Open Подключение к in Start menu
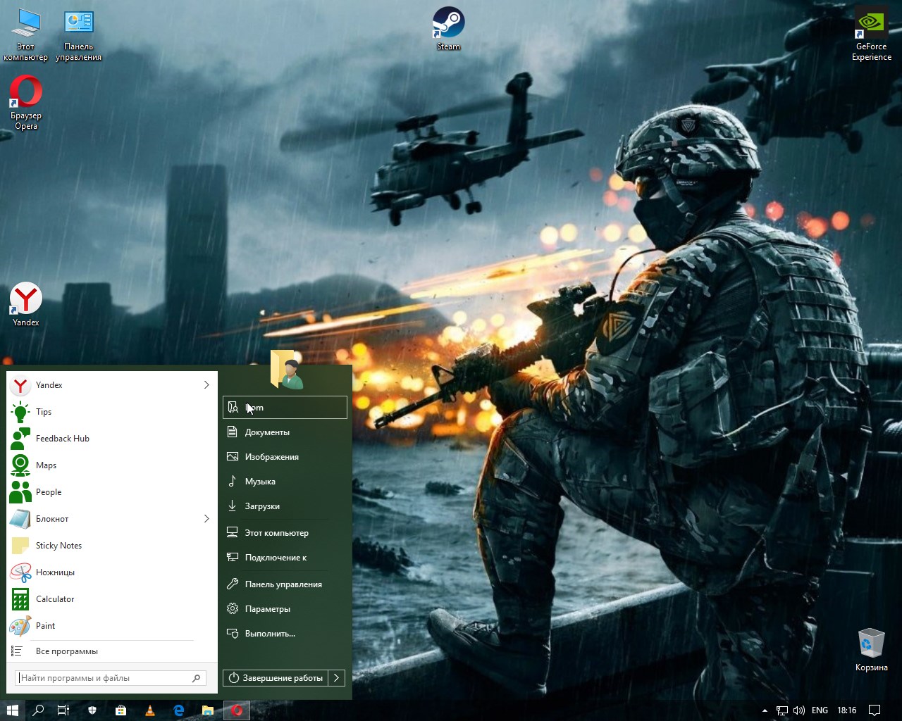Screen dimensions: 902x721 point(285,558)
